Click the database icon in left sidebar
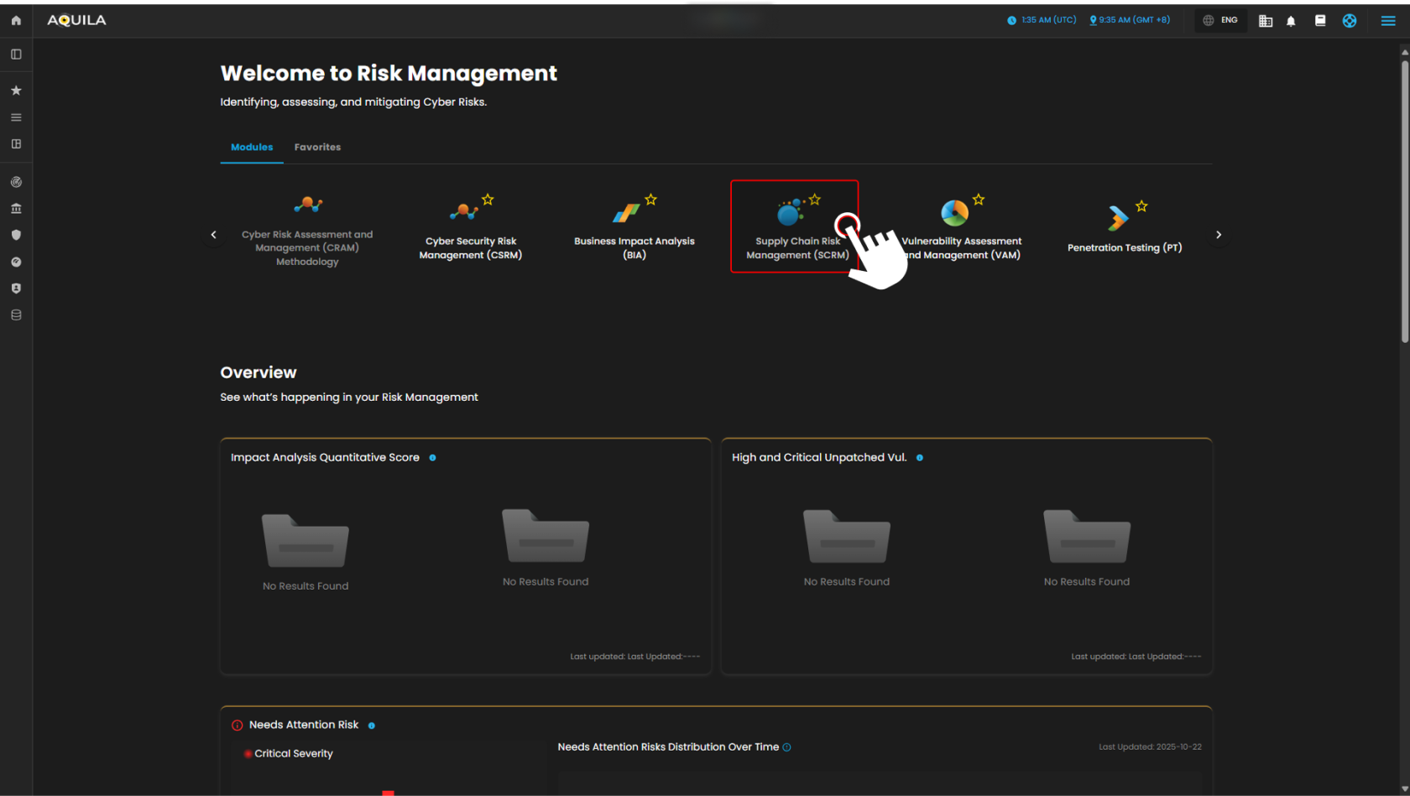The height and width of the screenshot is (796, 1410). (x=16, y=315)
